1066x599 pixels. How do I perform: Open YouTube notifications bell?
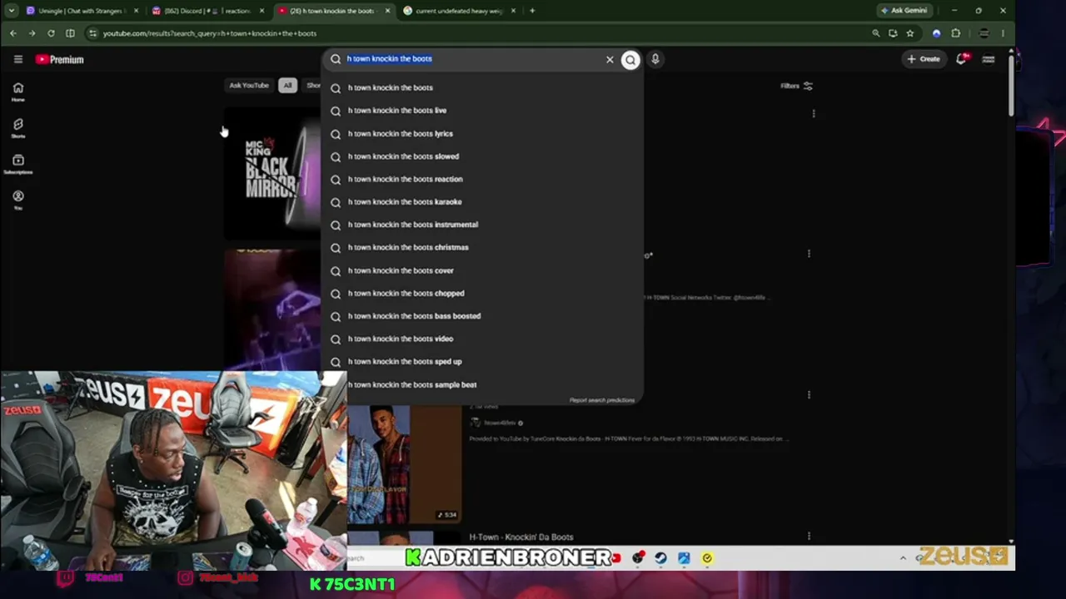point(961,59)
